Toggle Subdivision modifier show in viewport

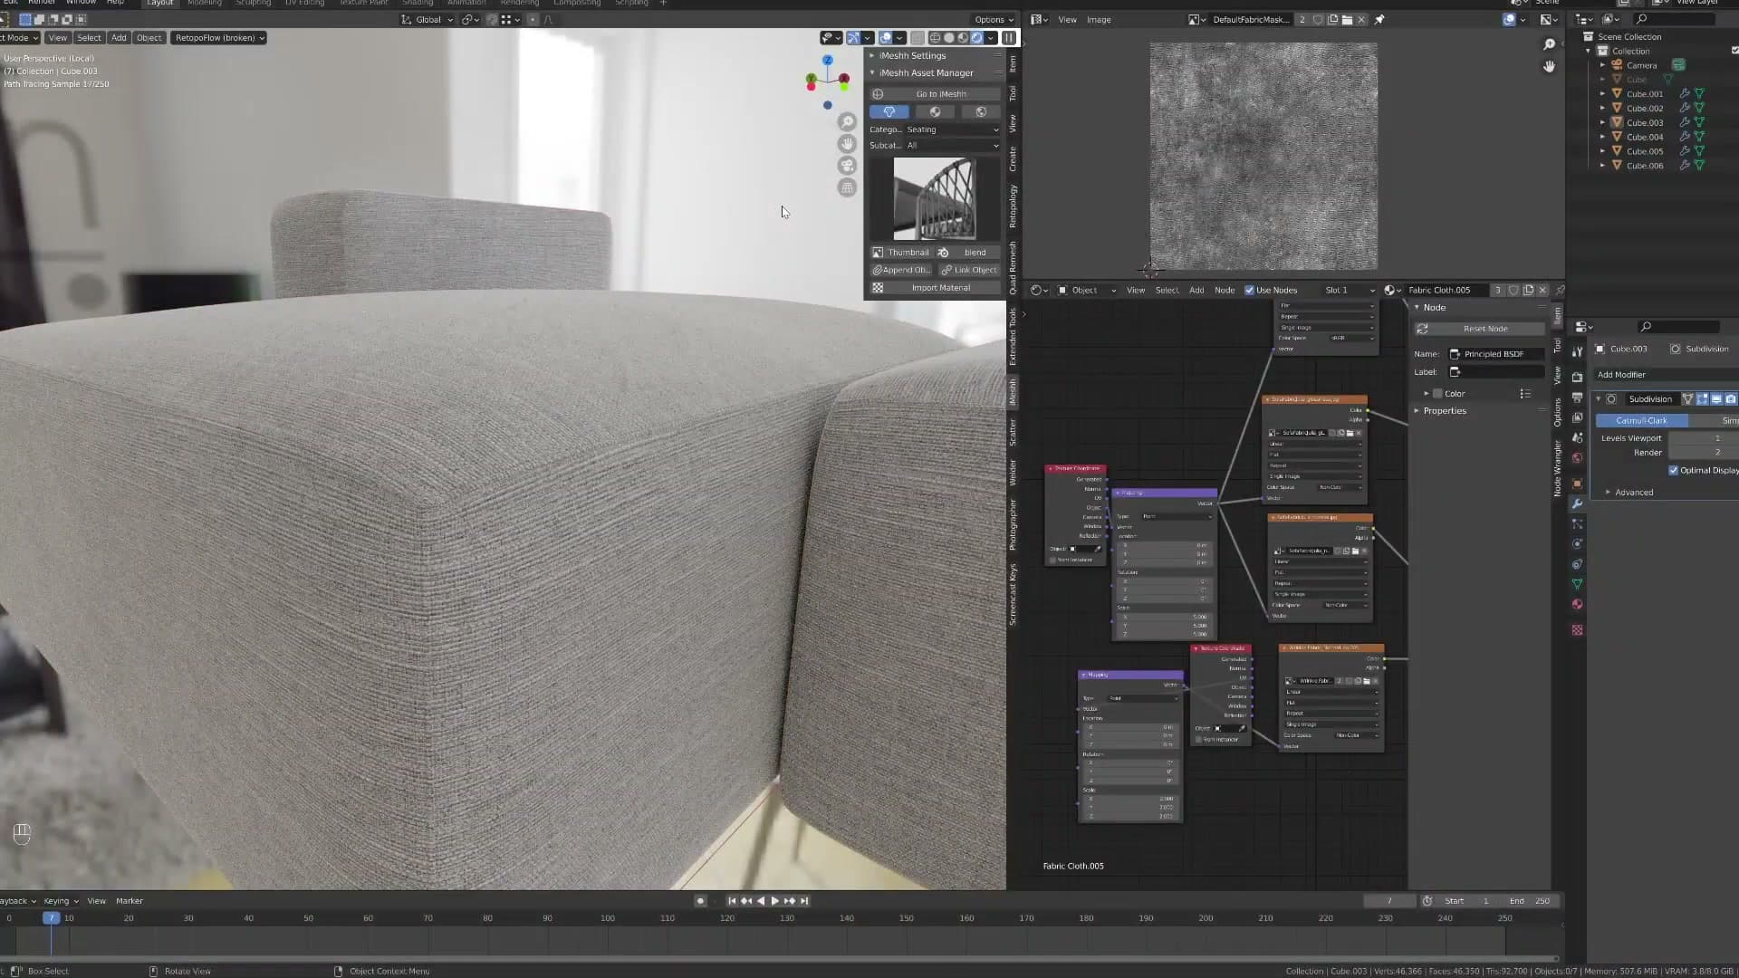click(1716, 399)
